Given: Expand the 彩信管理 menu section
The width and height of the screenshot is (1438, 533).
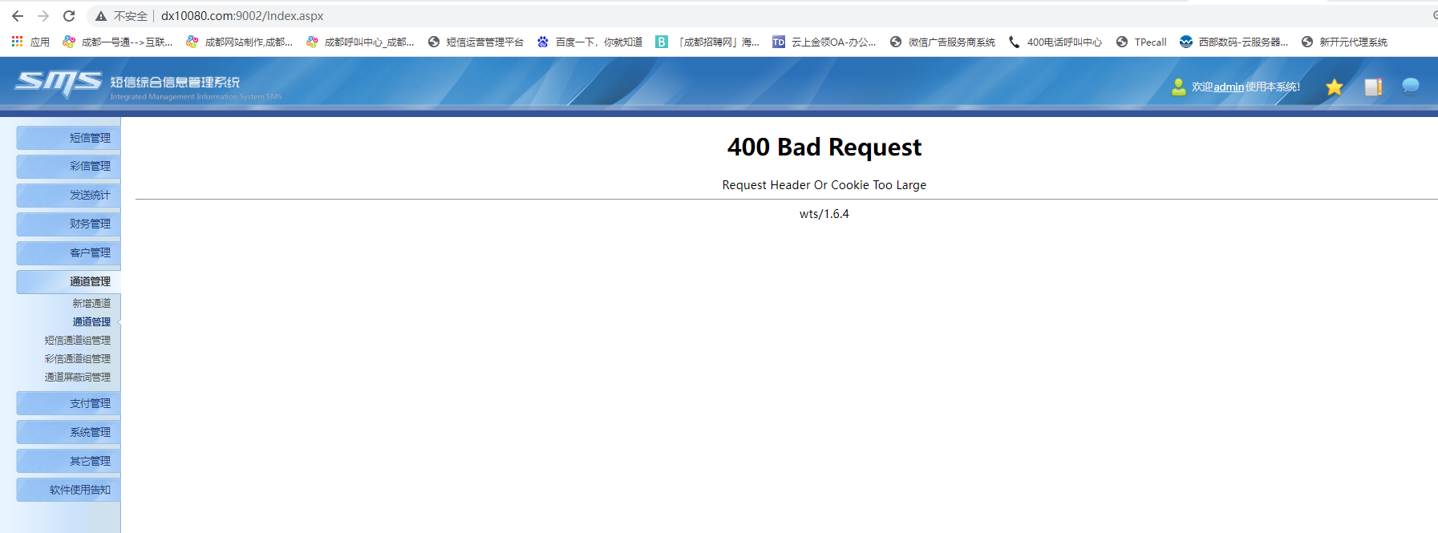Looking at the screenshot, I should (x=68, y=166).
